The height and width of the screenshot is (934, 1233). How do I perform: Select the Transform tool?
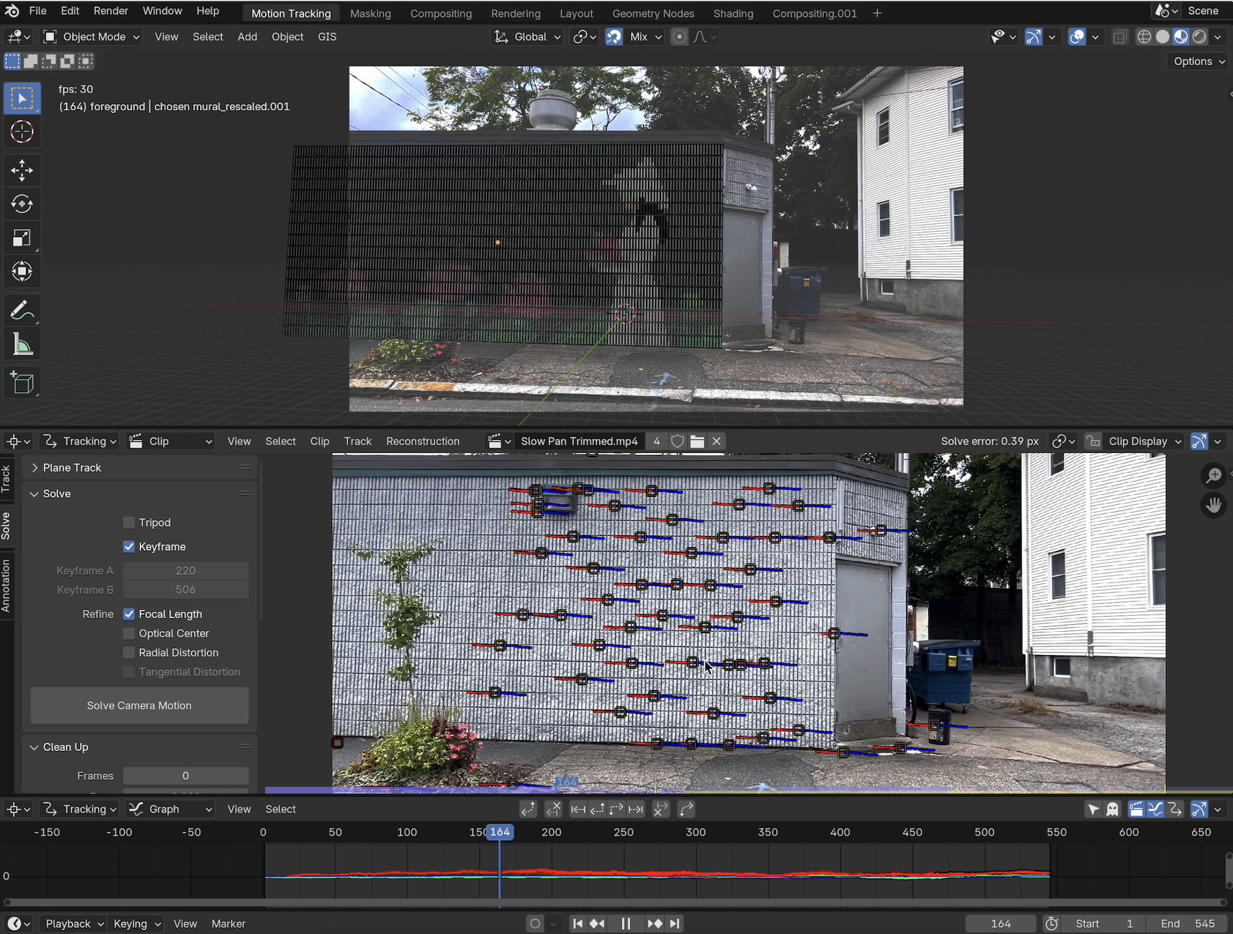(x=22, y=271)
